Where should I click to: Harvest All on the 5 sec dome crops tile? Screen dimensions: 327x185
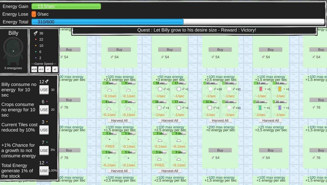pos(170,171)
